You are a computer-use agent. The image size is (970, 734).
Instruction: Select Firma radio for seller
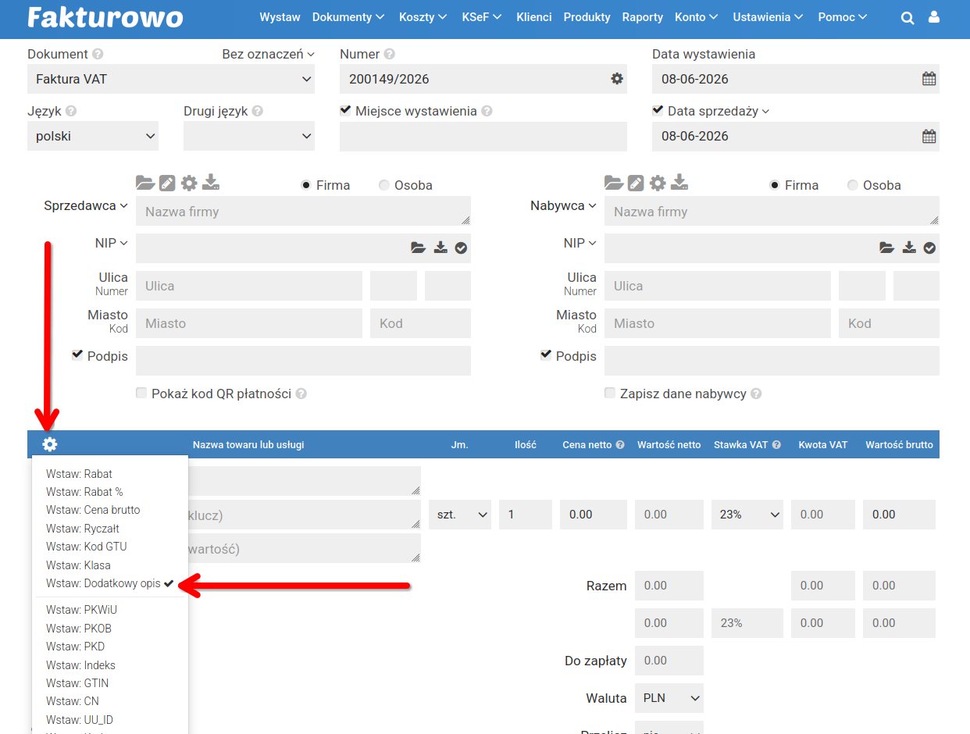pos(306,185)
